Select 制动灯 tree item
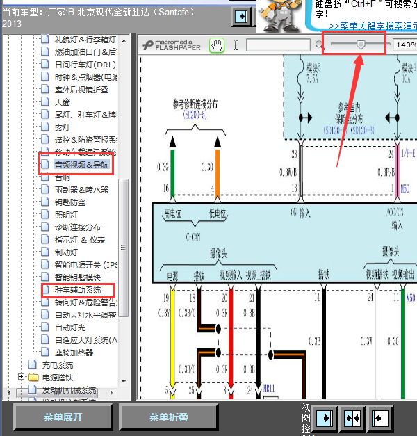The image size is (417, 436). 66,252
